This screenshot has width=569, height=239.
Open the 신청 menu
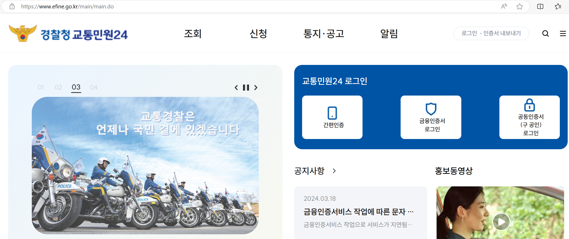tap(258, 34)
